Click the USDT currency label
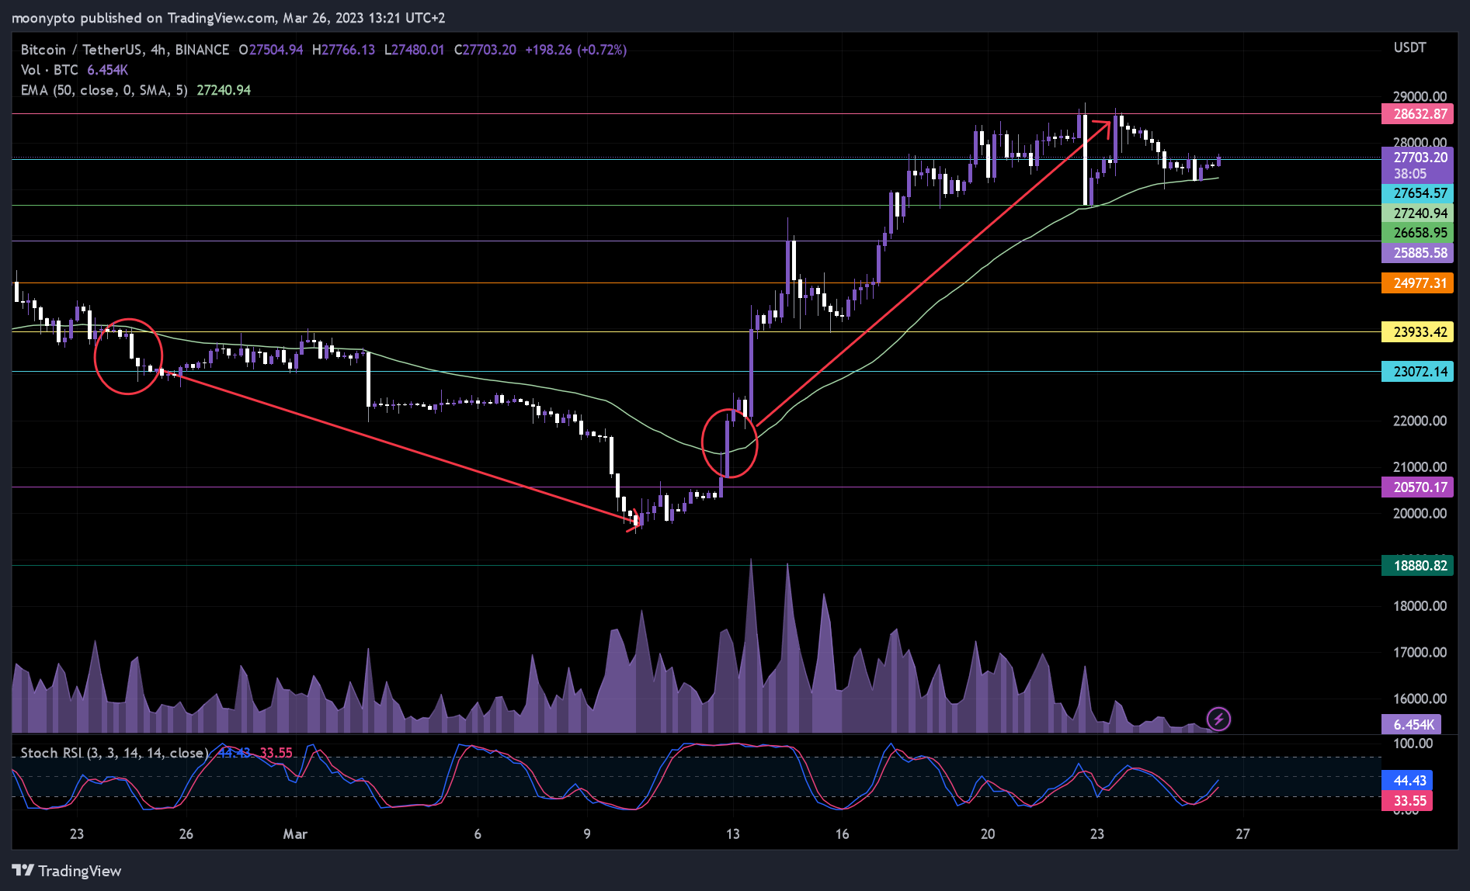 pyautogui.click(x=1409, y=47)
